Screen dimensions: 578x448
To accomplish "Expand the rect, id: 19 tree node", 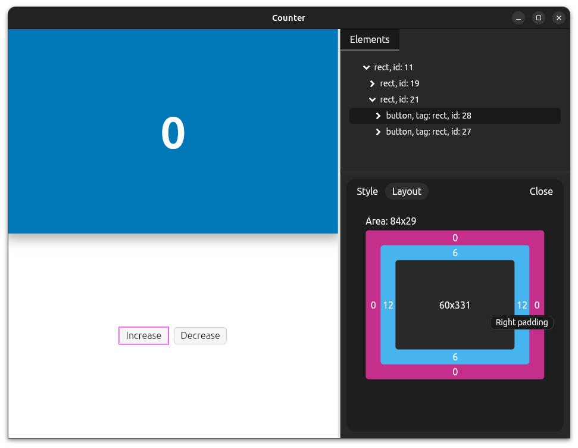I will point(372,83).
